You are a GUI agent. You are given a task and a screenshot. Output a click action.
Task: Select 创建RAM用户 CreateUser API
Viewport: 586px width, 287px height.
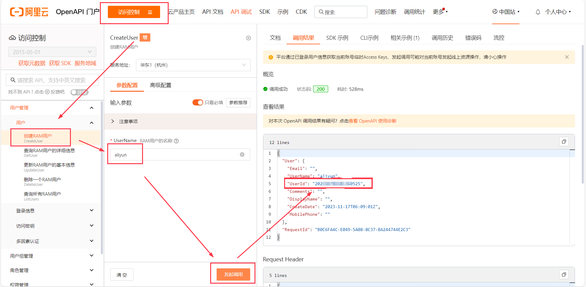pyautogui.click(x=51, y=138)
